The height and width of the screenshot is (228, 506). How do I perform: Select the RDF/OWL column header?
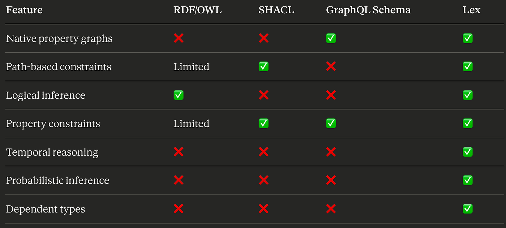(x=197, y=10)
